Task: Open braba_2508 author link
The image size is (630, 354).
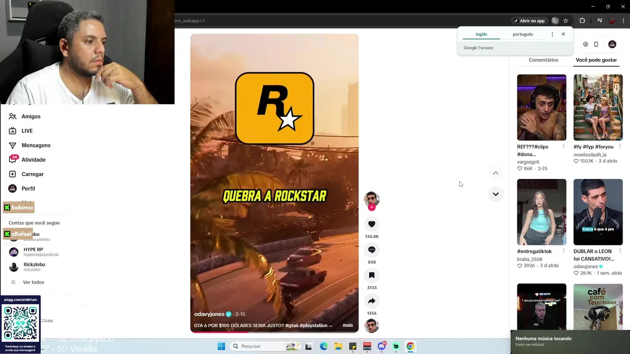Action: [530, 259]
